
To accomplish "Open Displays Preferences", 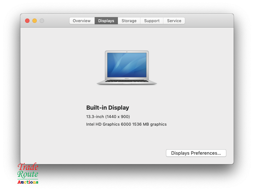I will [196, 153].
